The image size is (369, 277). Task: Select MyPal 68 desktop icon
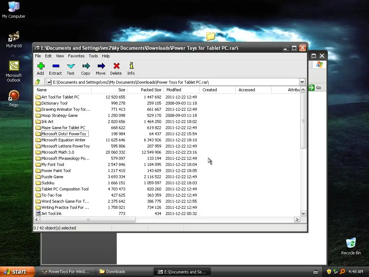(x=14, y=39)
